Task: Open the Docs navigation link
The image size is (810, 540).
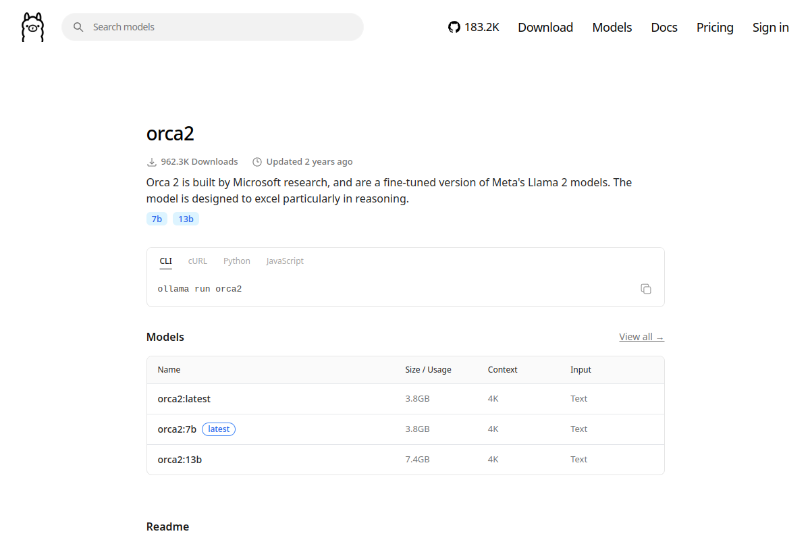Action: pyautogui.click(x=664, y=27)
